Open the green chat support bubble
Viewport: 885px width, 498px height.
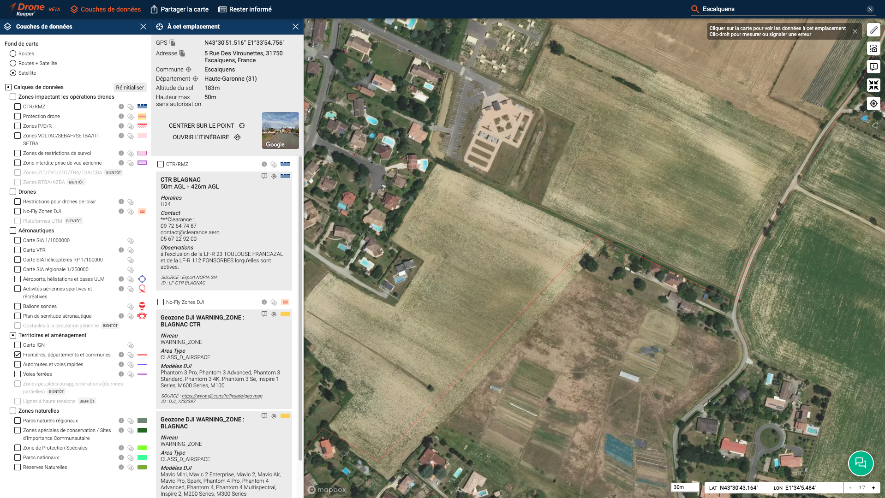[x=861, y=463]
